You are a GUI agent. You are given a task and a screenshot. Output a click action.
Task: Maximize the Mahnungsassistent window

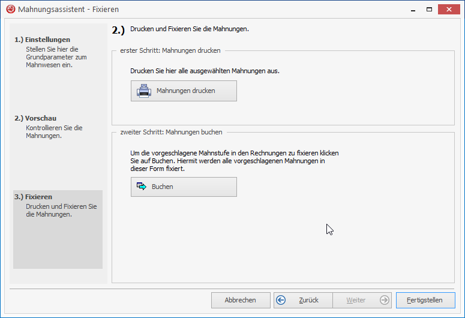coord(429,10)
